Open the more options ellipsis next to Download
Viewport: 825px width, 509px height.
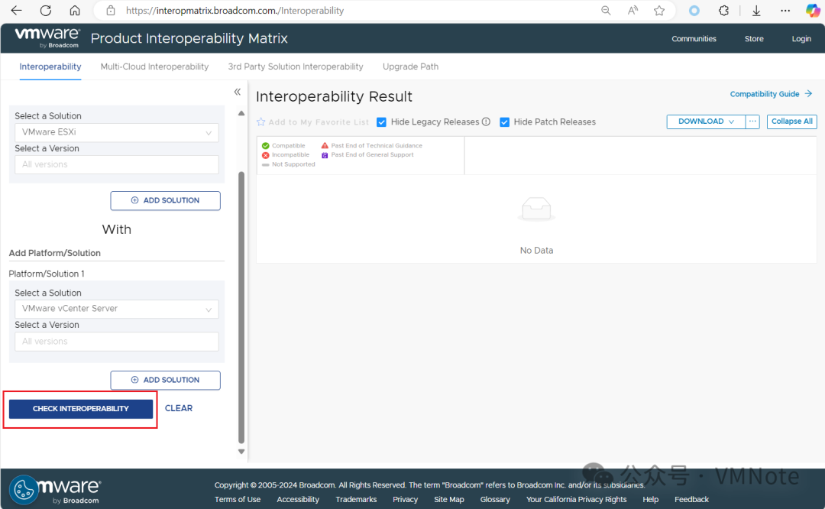click(753, 122)
